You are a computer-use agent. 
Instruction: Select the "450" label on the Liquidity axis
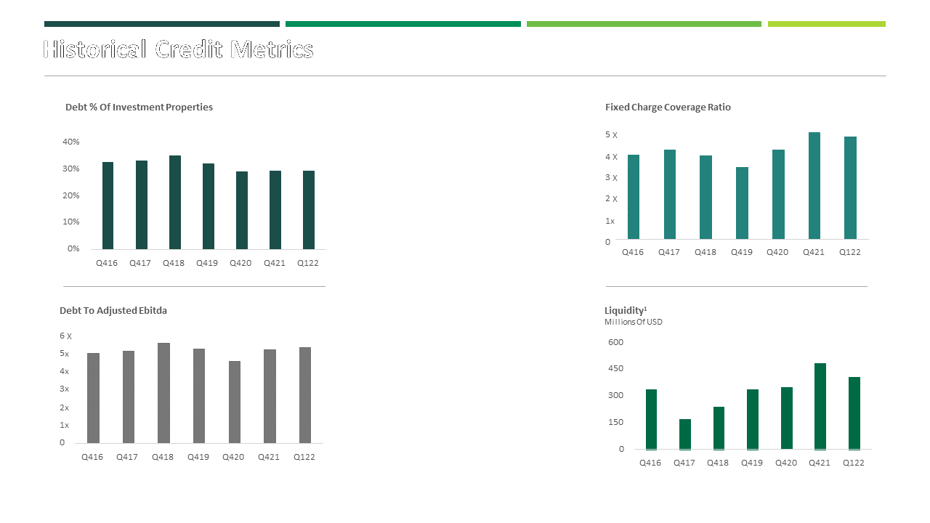(616, 369)
